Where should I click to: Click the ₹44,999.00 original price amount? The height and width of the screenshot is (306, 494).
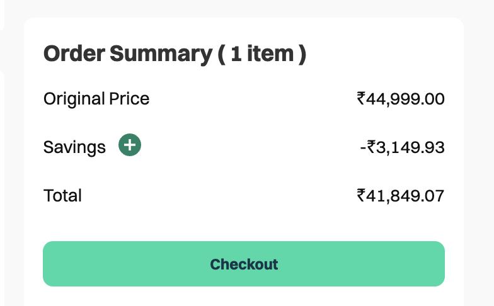(x=401, y=99)
